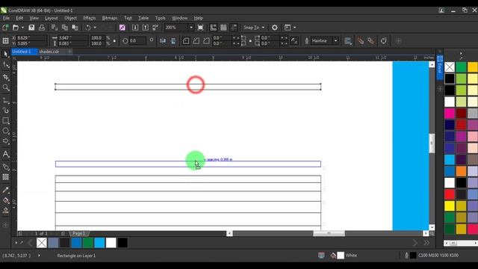Click the New document icon

click(5, 28)
